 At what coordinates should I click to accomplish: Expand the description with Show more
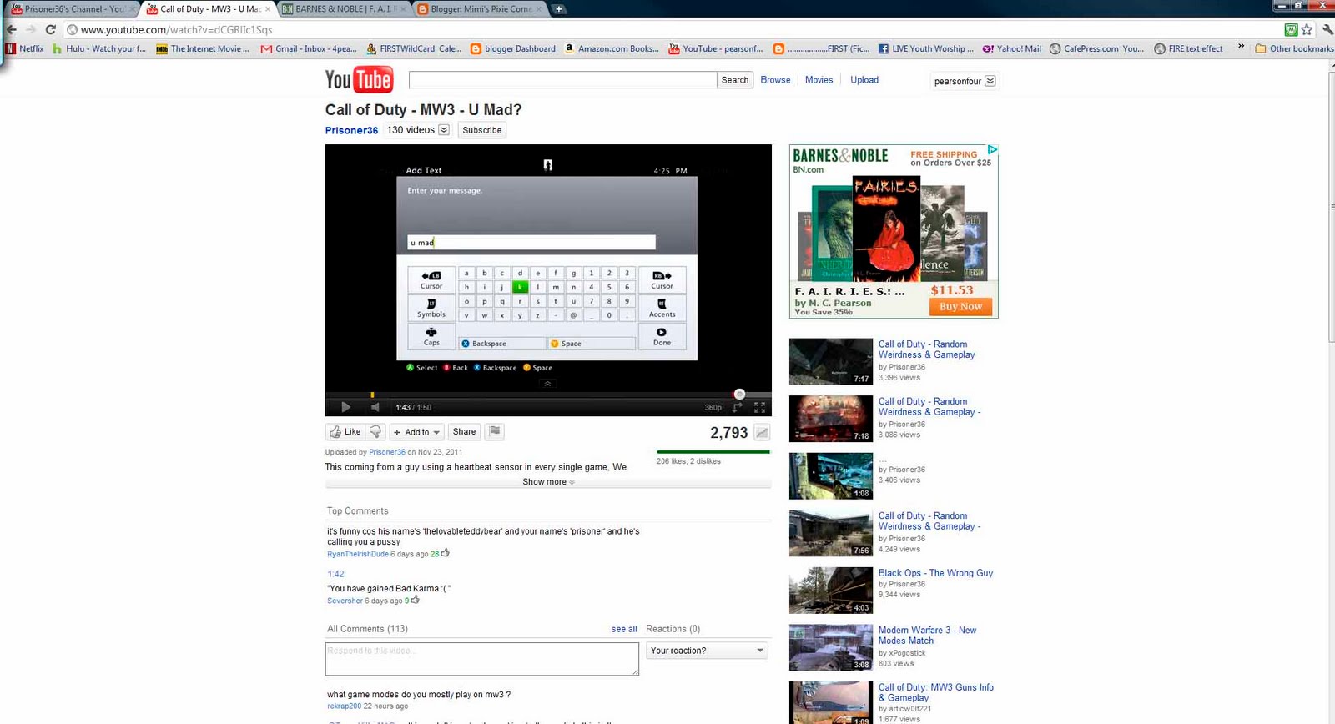pos(548,482)
